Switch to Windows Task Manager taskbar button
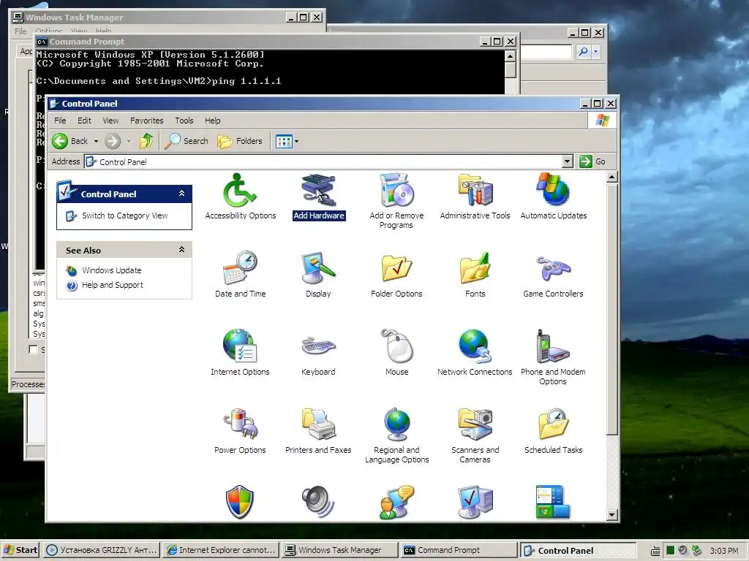This screenshot has height=561, width=749. tap(339, 550)
